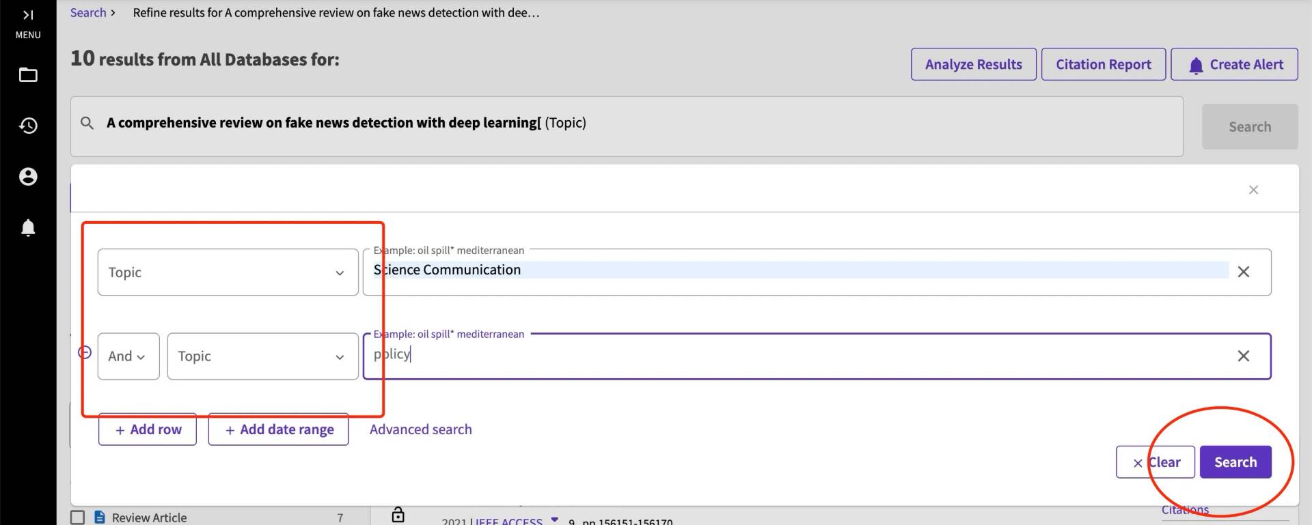Create Alert for this search

pyautogui.click(x=1234, y=64)
